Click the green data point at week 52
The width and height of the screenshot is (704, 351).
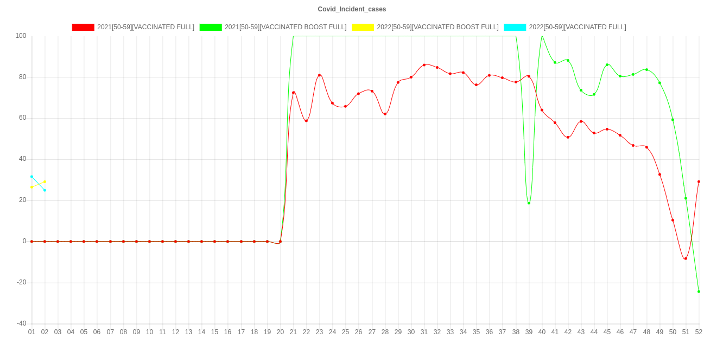click(699, 291)
